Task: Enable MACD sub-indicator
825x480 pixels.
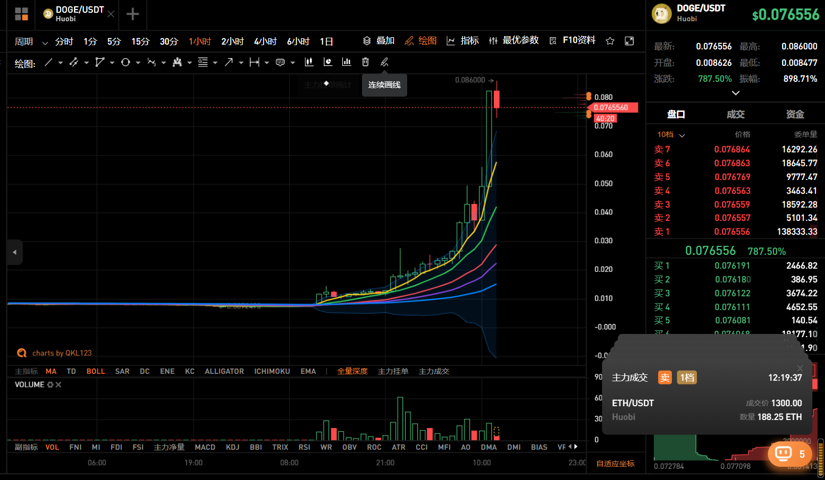Action: coord(205,447)
